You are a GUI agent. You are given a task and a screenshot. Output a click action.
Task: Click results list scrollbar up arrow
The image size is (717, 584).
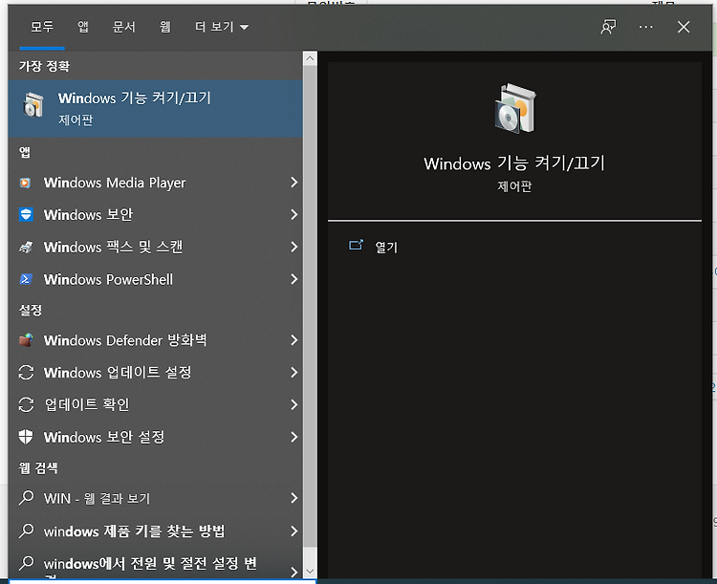(310, 58)
